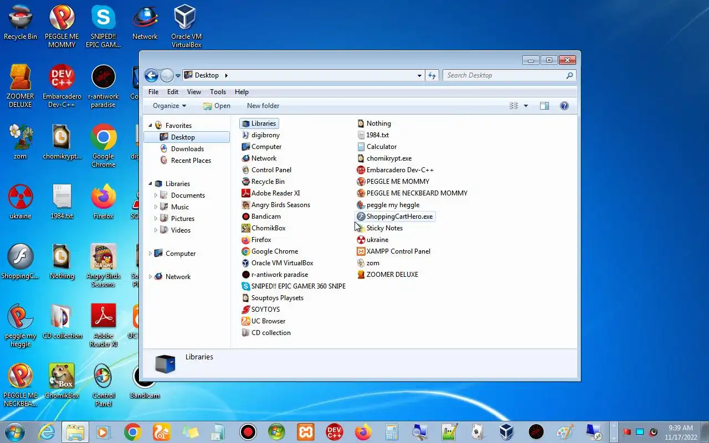Expand the Documents library node
The height and width of the screenshot is (443, 709).
pyautogui.click(x=156, y=195)
